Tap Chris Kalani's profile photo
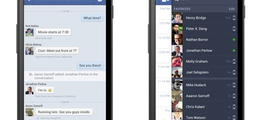Screen dimensions: 260x120 (x=177, y=107)
